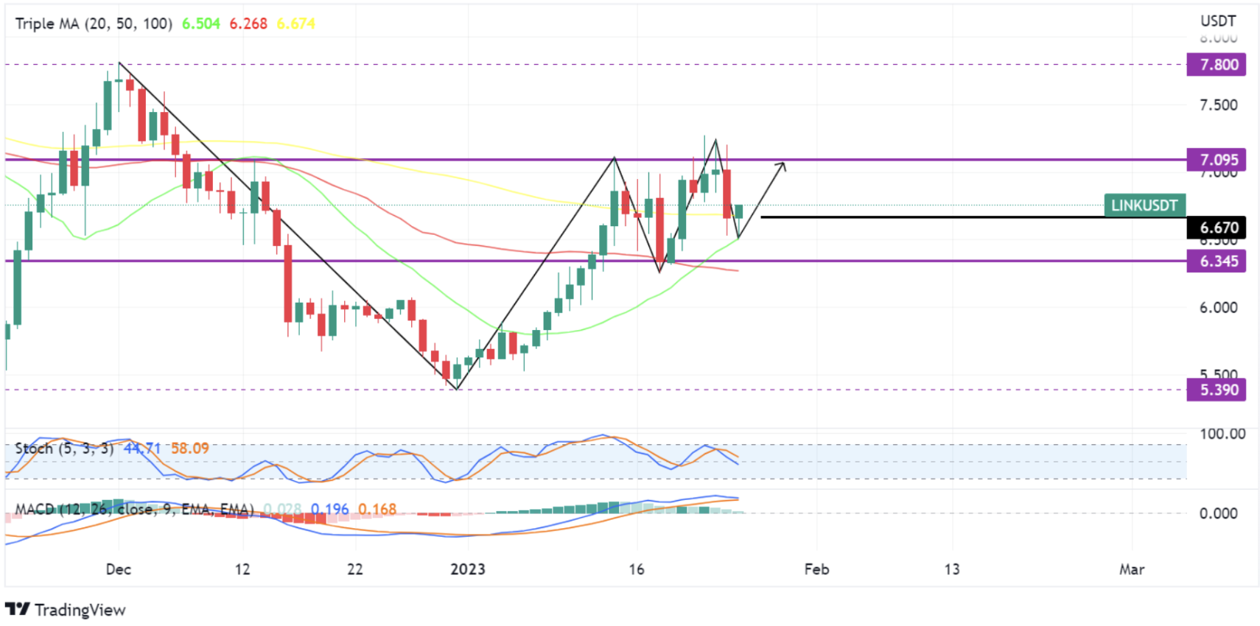Click the 22 date on time axis
The width and height of the screenshot is (1260, 626).
pos(355,569)
